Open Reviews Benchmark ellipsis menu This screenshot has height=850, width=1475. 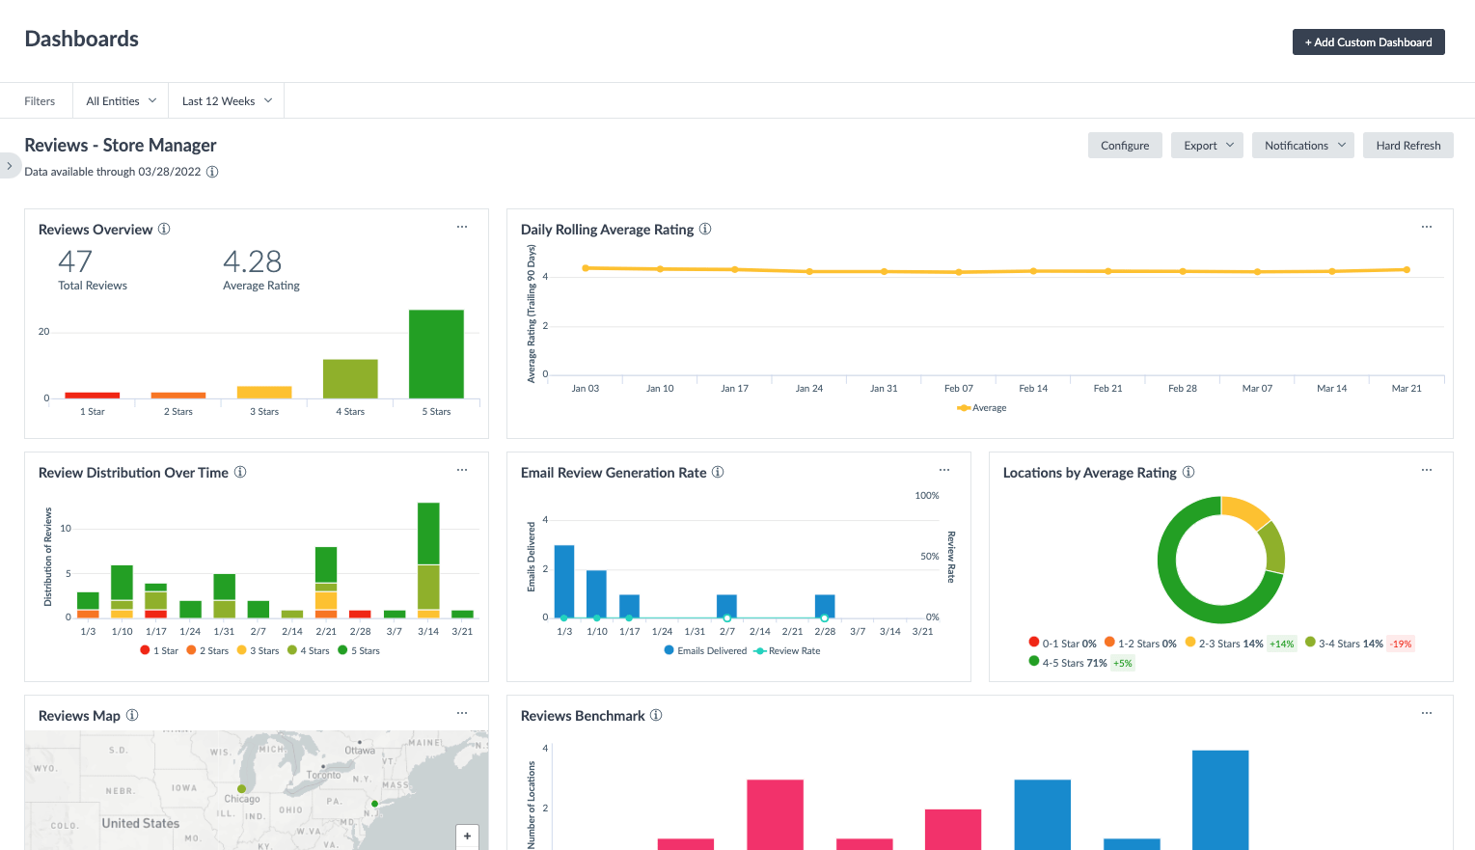[x=1427, y=713]
